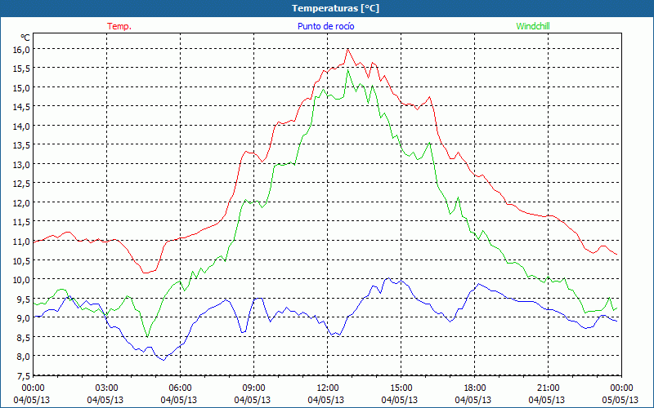The height and width of the screenshot is (408, 654).
Task: Click the '15,5' y-axis value
Action: click(21, 69)
